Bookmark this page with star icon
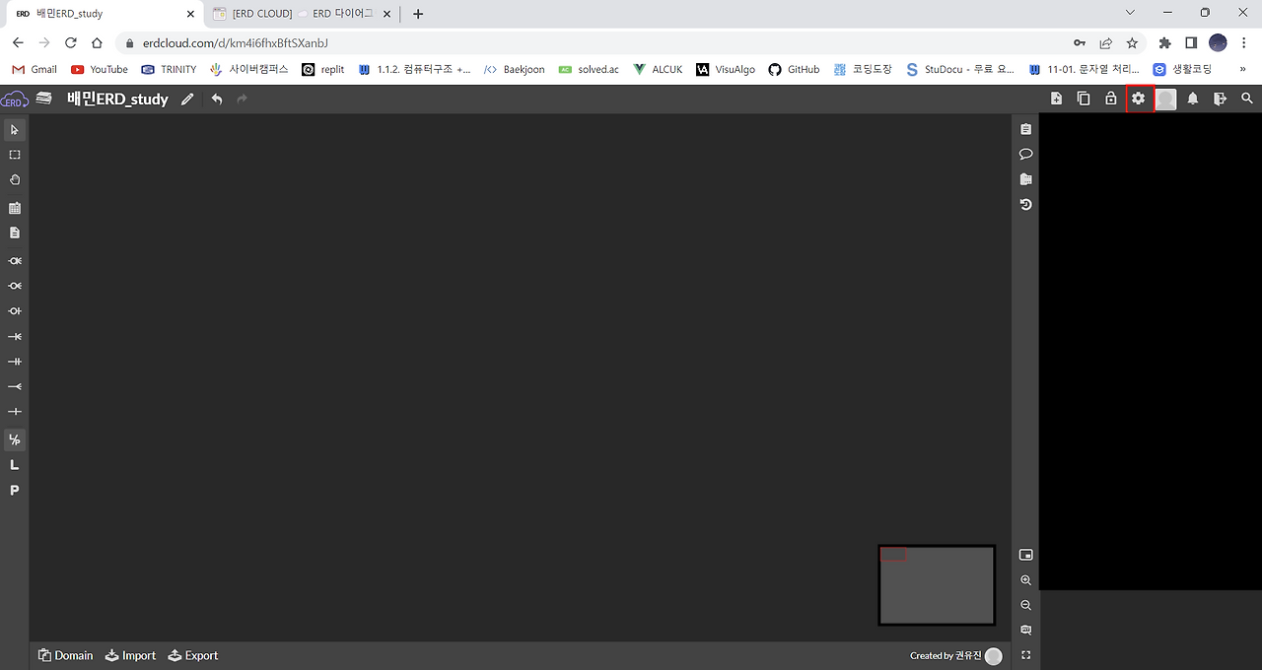 1132,43
